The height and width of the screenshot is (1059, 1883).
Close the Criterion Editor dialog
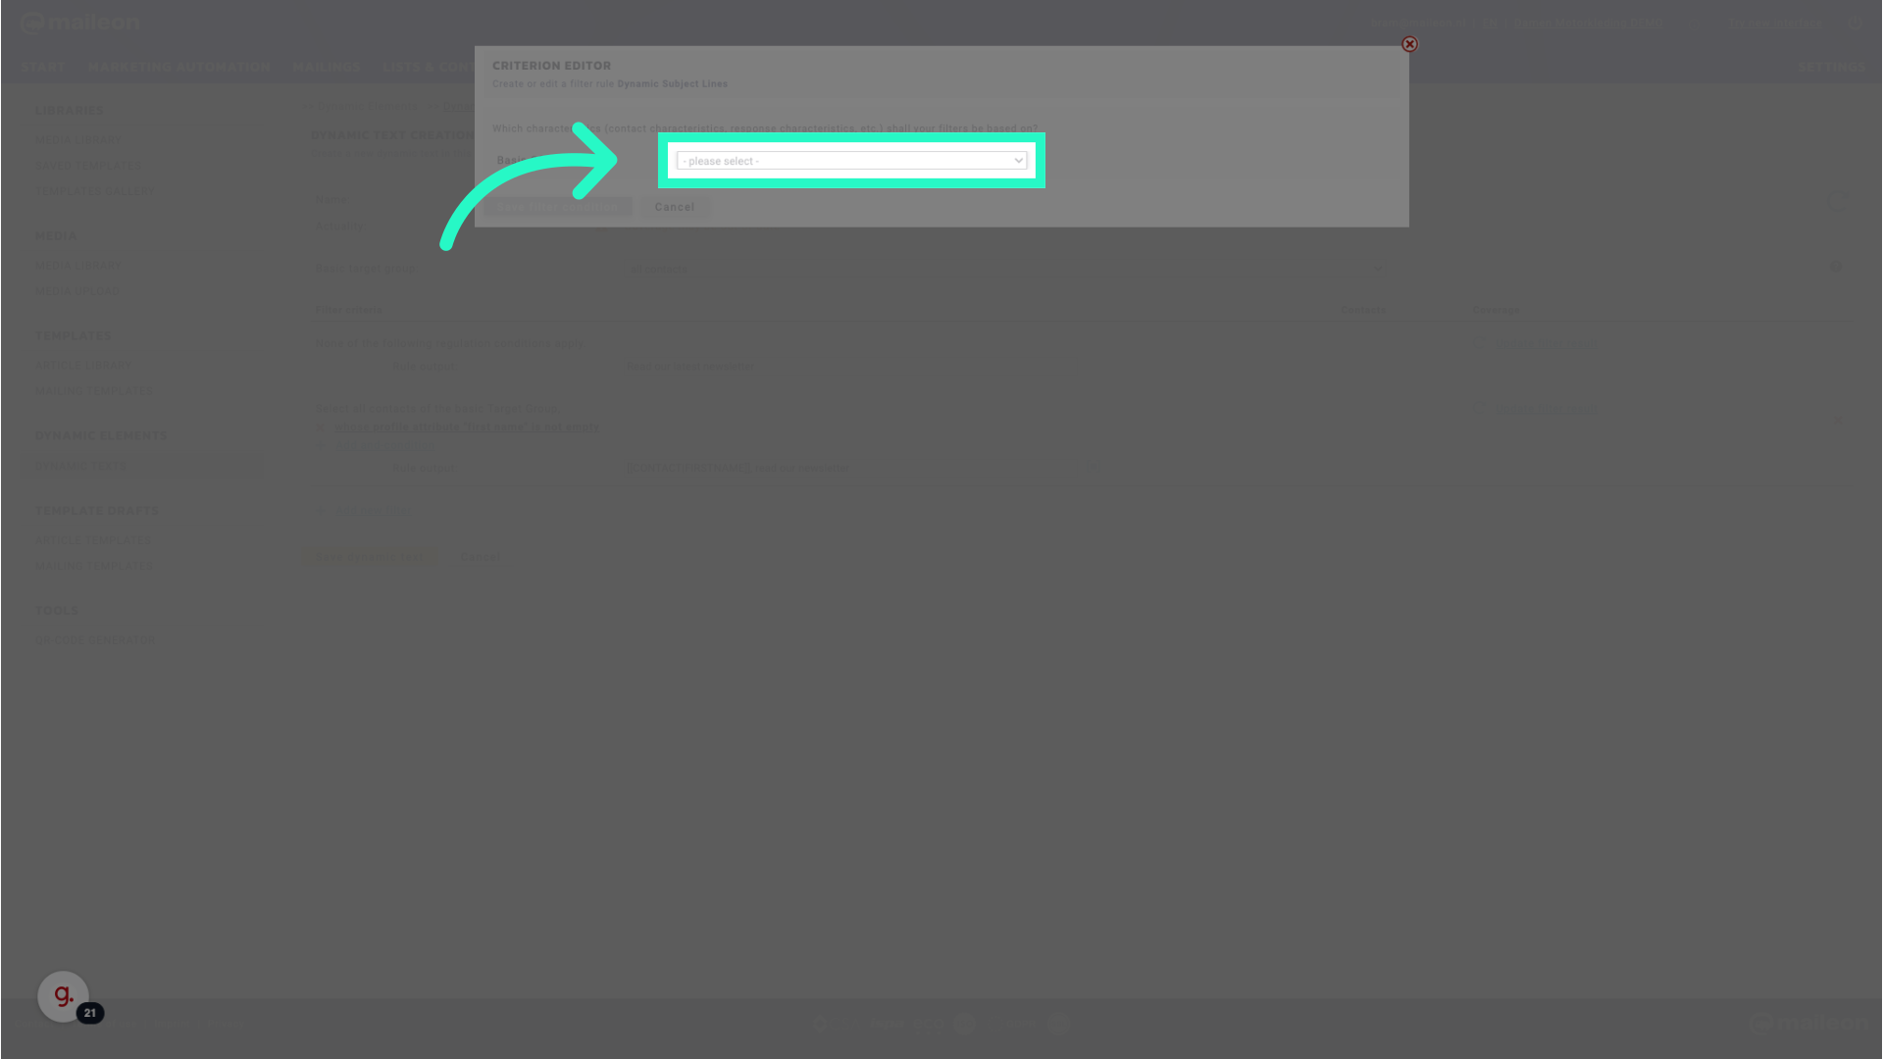pos(1409,44)
